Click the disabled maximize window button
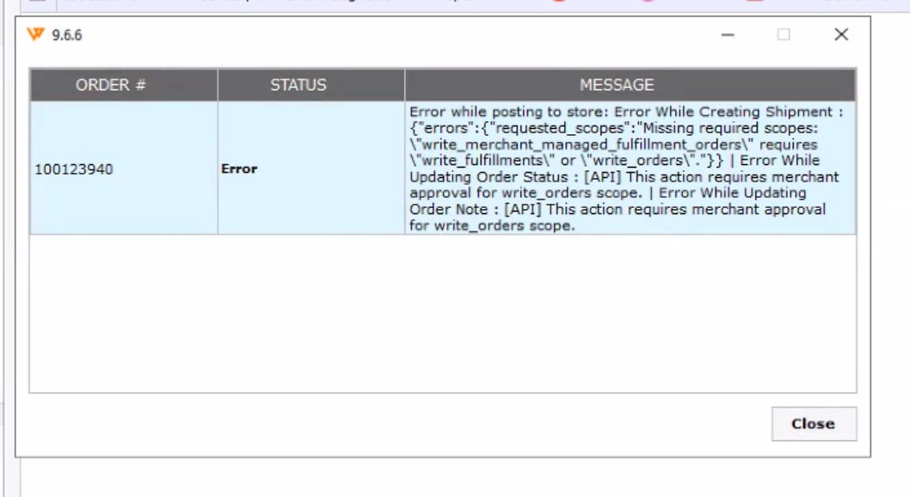Screen dimensions: 910x497 [x=784, y=34]
